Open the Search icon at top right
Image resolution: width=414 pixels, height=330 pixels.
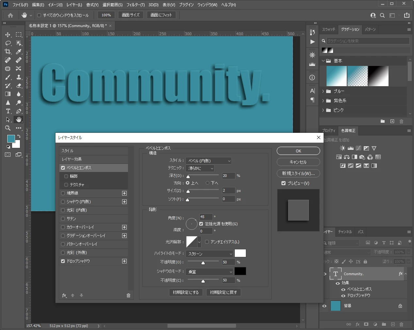pos(382,15)
